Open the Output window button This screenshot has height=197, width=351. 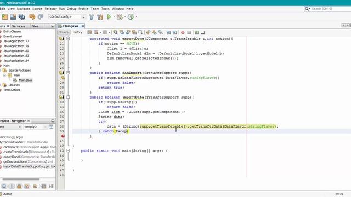(6, 194)
